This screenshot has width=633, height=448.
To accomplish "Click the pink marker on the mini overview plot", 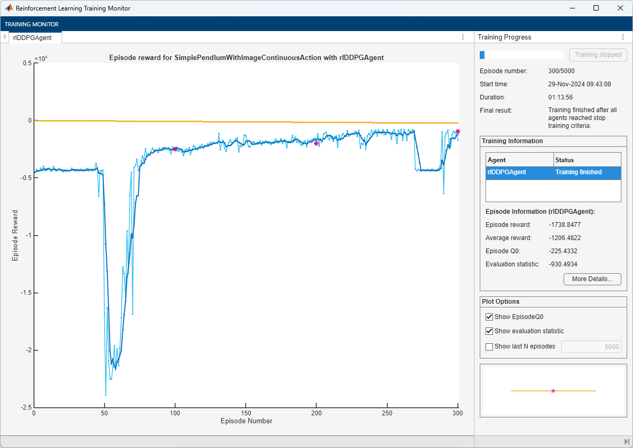I will (x=553, y=391).
